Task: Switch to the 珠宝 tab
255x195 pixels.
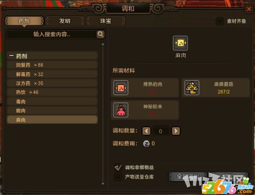Action: point(106,21)
